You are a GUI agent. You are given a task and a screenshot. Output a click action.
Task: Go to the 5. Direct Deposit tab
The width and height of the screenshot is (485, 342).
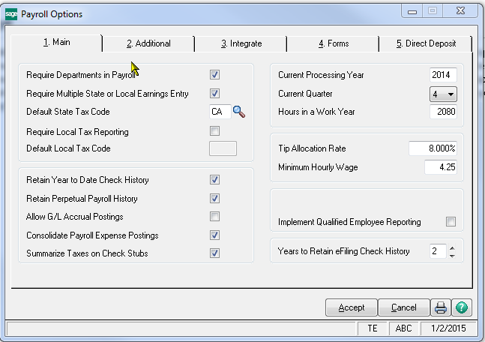pos(426,43)
